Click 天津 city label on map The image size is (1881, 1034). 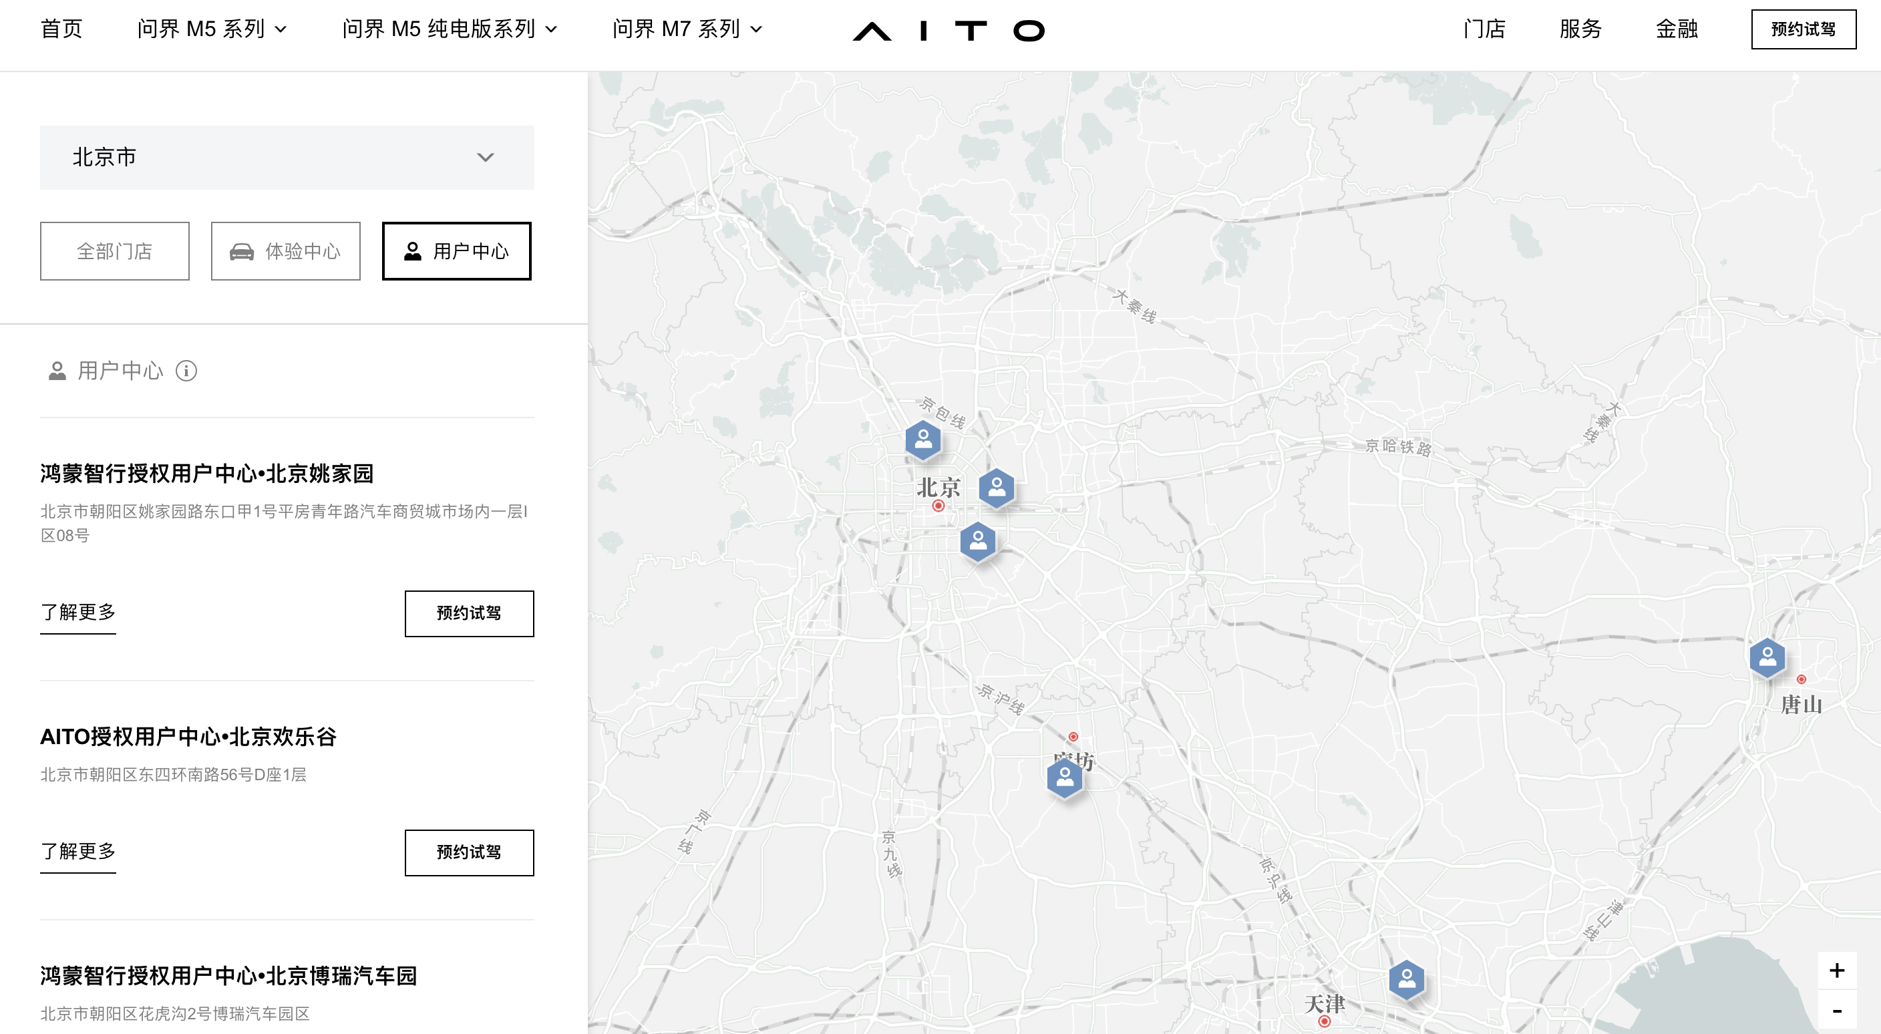1325,1004
